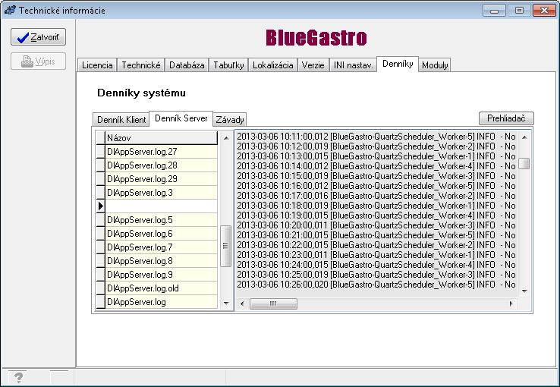Select the Lokalizácia tab
Viewport: 560px width, 387px height.
tap(273, 65)
